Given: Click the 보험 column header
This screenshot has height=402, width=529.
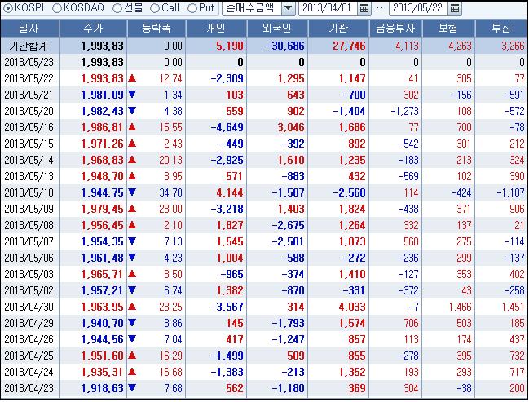Looking at the screenshot, I should [x=448, y=28].
